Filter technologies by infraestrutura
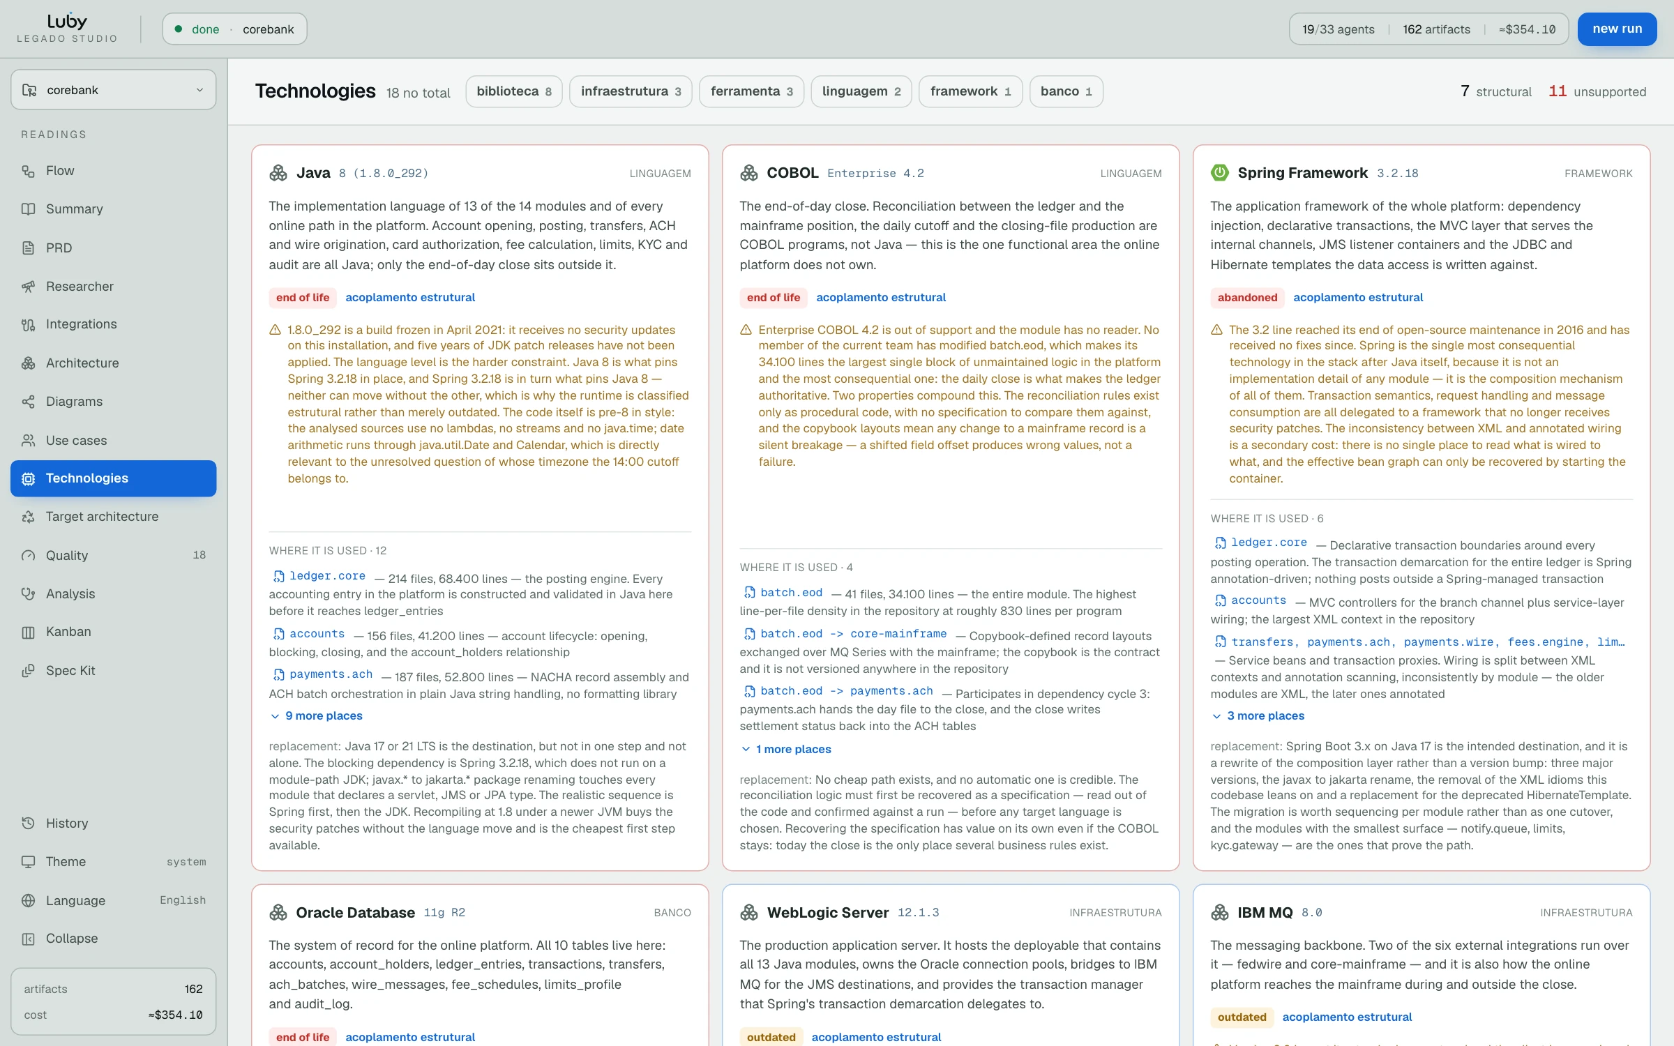1674x1046 pixels. [x=631, y=91]
